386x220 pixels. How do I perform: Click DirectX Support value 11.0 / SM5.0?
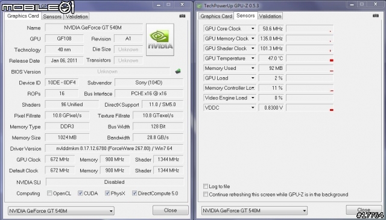[x=162, y=104]
